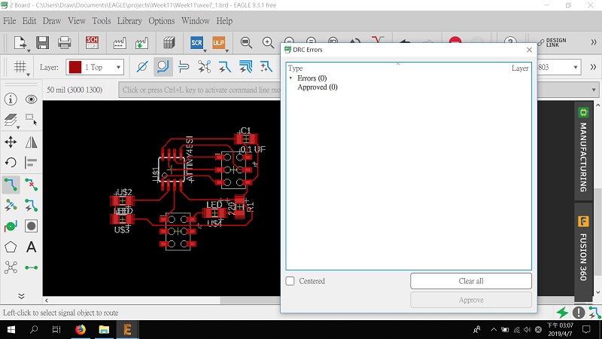Click the eye Show icon
This screenshot has height=339, width=602.
31,99
